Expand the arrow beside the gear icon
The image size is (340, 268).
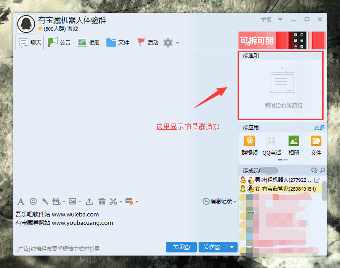pos(177,43)
